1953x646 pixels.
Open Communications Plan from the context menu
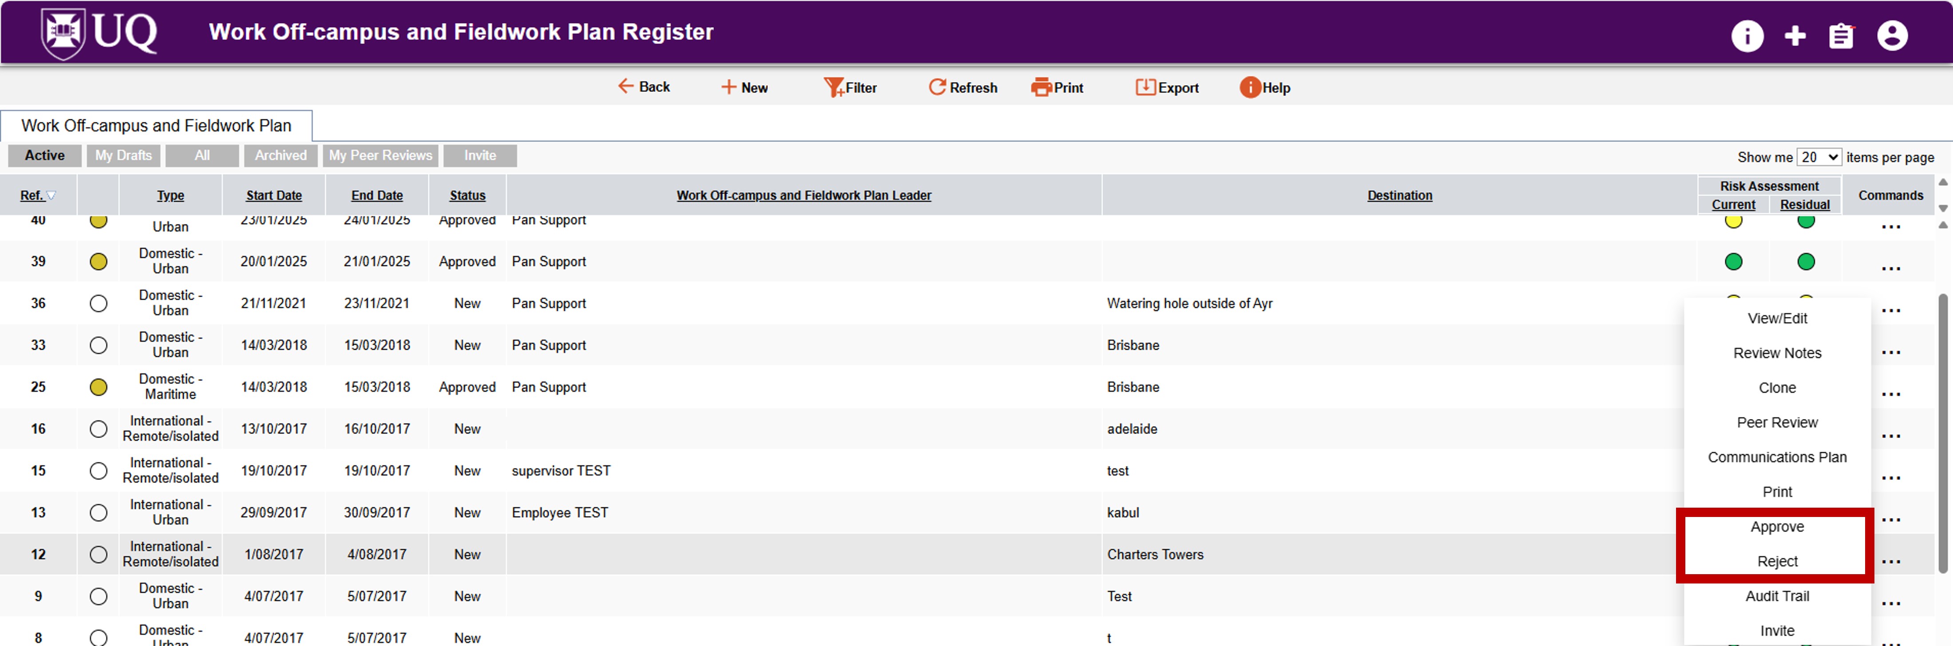[1777, 458]
